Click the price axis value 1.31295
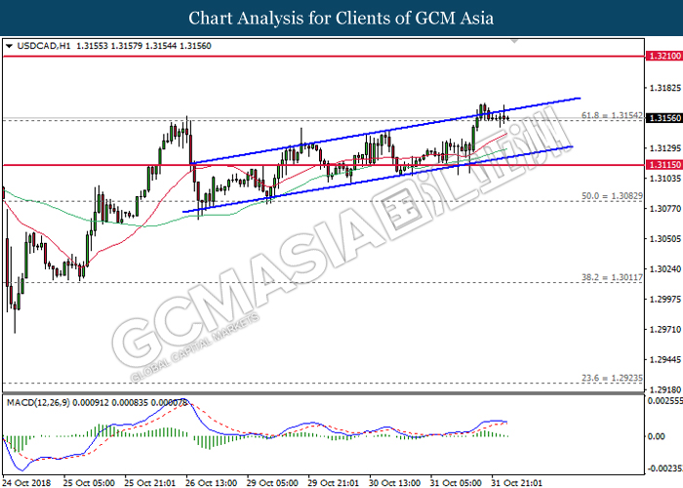 664,148
